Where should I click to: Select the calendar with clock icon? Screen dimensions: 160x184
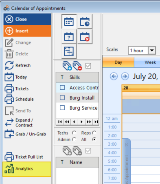click(85, 22)
